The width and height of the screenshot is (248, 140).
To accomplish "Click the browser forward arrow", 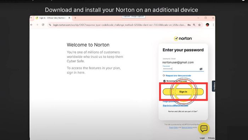I will 37,25.
